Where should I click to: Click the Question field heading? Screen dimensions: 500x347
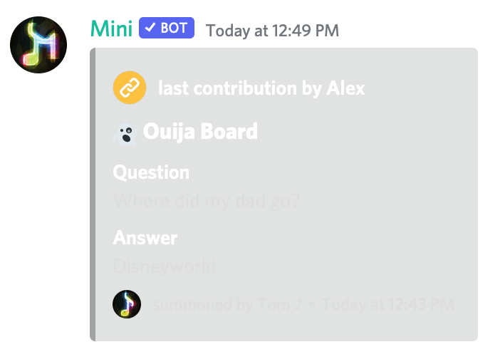point(151,172)
